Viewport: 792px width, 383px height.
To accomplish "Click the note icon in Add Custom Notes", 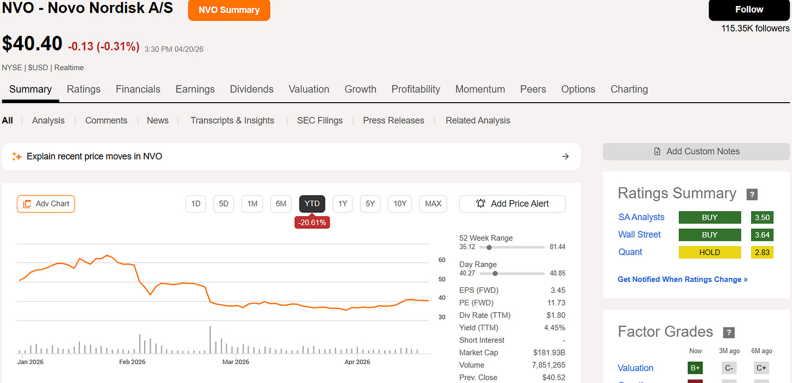I will 658,152.
